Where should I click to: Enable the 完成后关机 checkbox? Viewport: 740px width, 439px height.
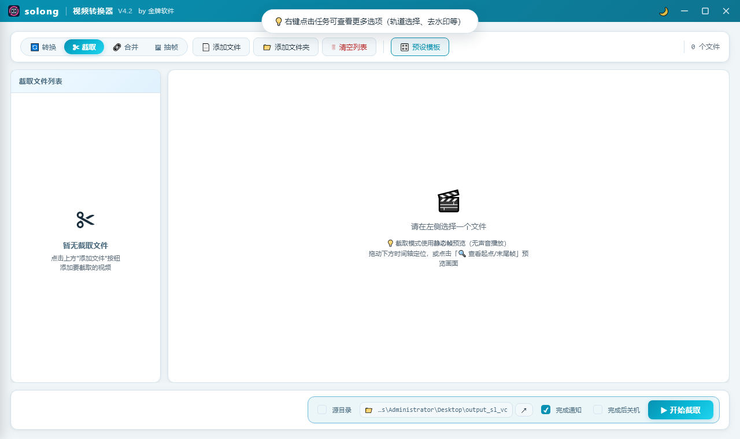(x=598, y=410)
